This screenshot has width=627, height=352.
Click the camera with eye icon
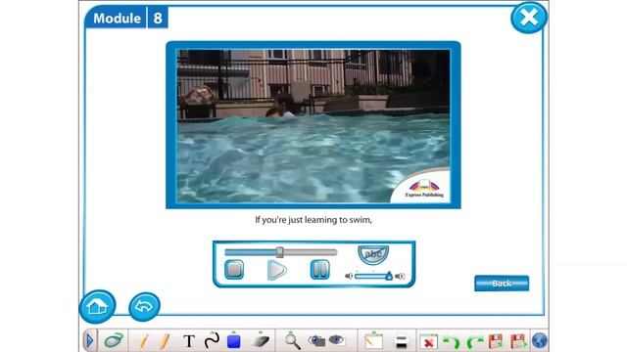click(x=316, y=341)
